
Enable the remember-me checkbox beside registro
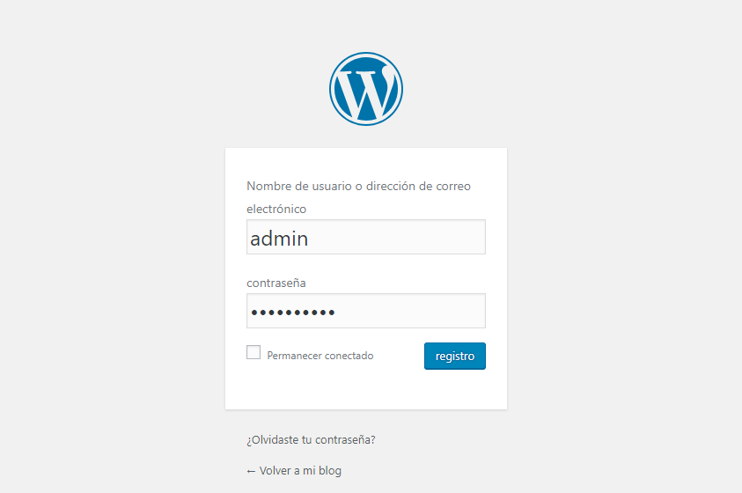tap(253, 352)
